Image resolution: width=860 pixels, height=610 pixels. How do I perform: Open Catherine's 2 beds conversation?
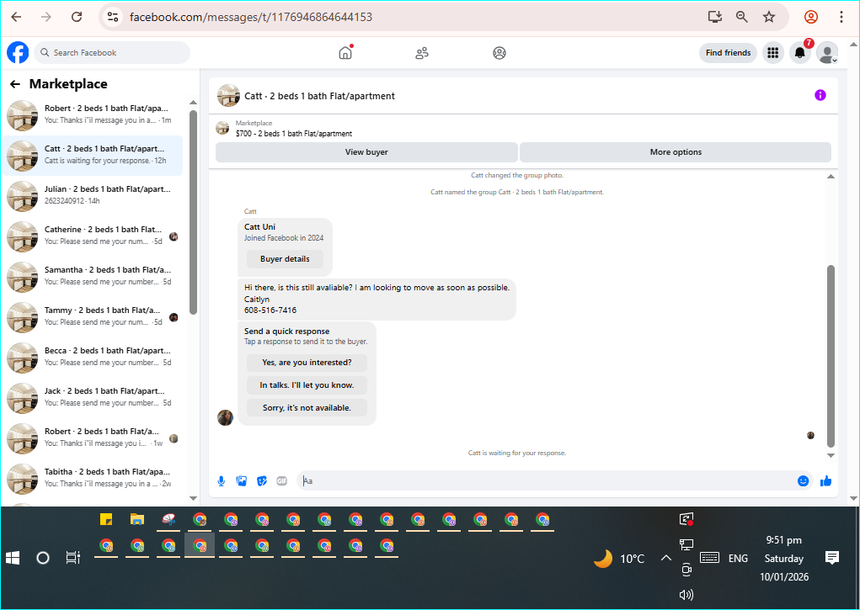pos(93,236)
